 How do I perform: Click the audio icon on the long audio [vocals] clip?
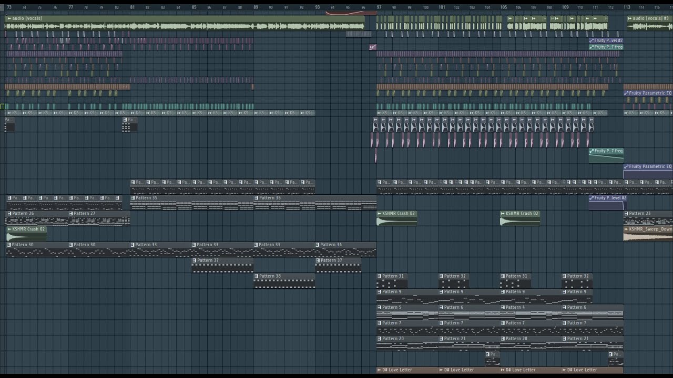(x=9, y=18)
